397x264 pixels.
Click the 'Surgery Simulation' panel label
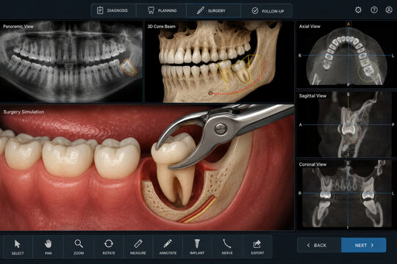[x=24, y=111]
